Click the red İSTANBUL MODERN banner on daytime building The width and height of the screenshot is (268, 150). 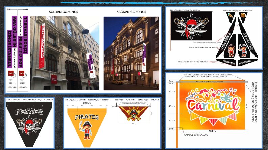coord(42,45)
